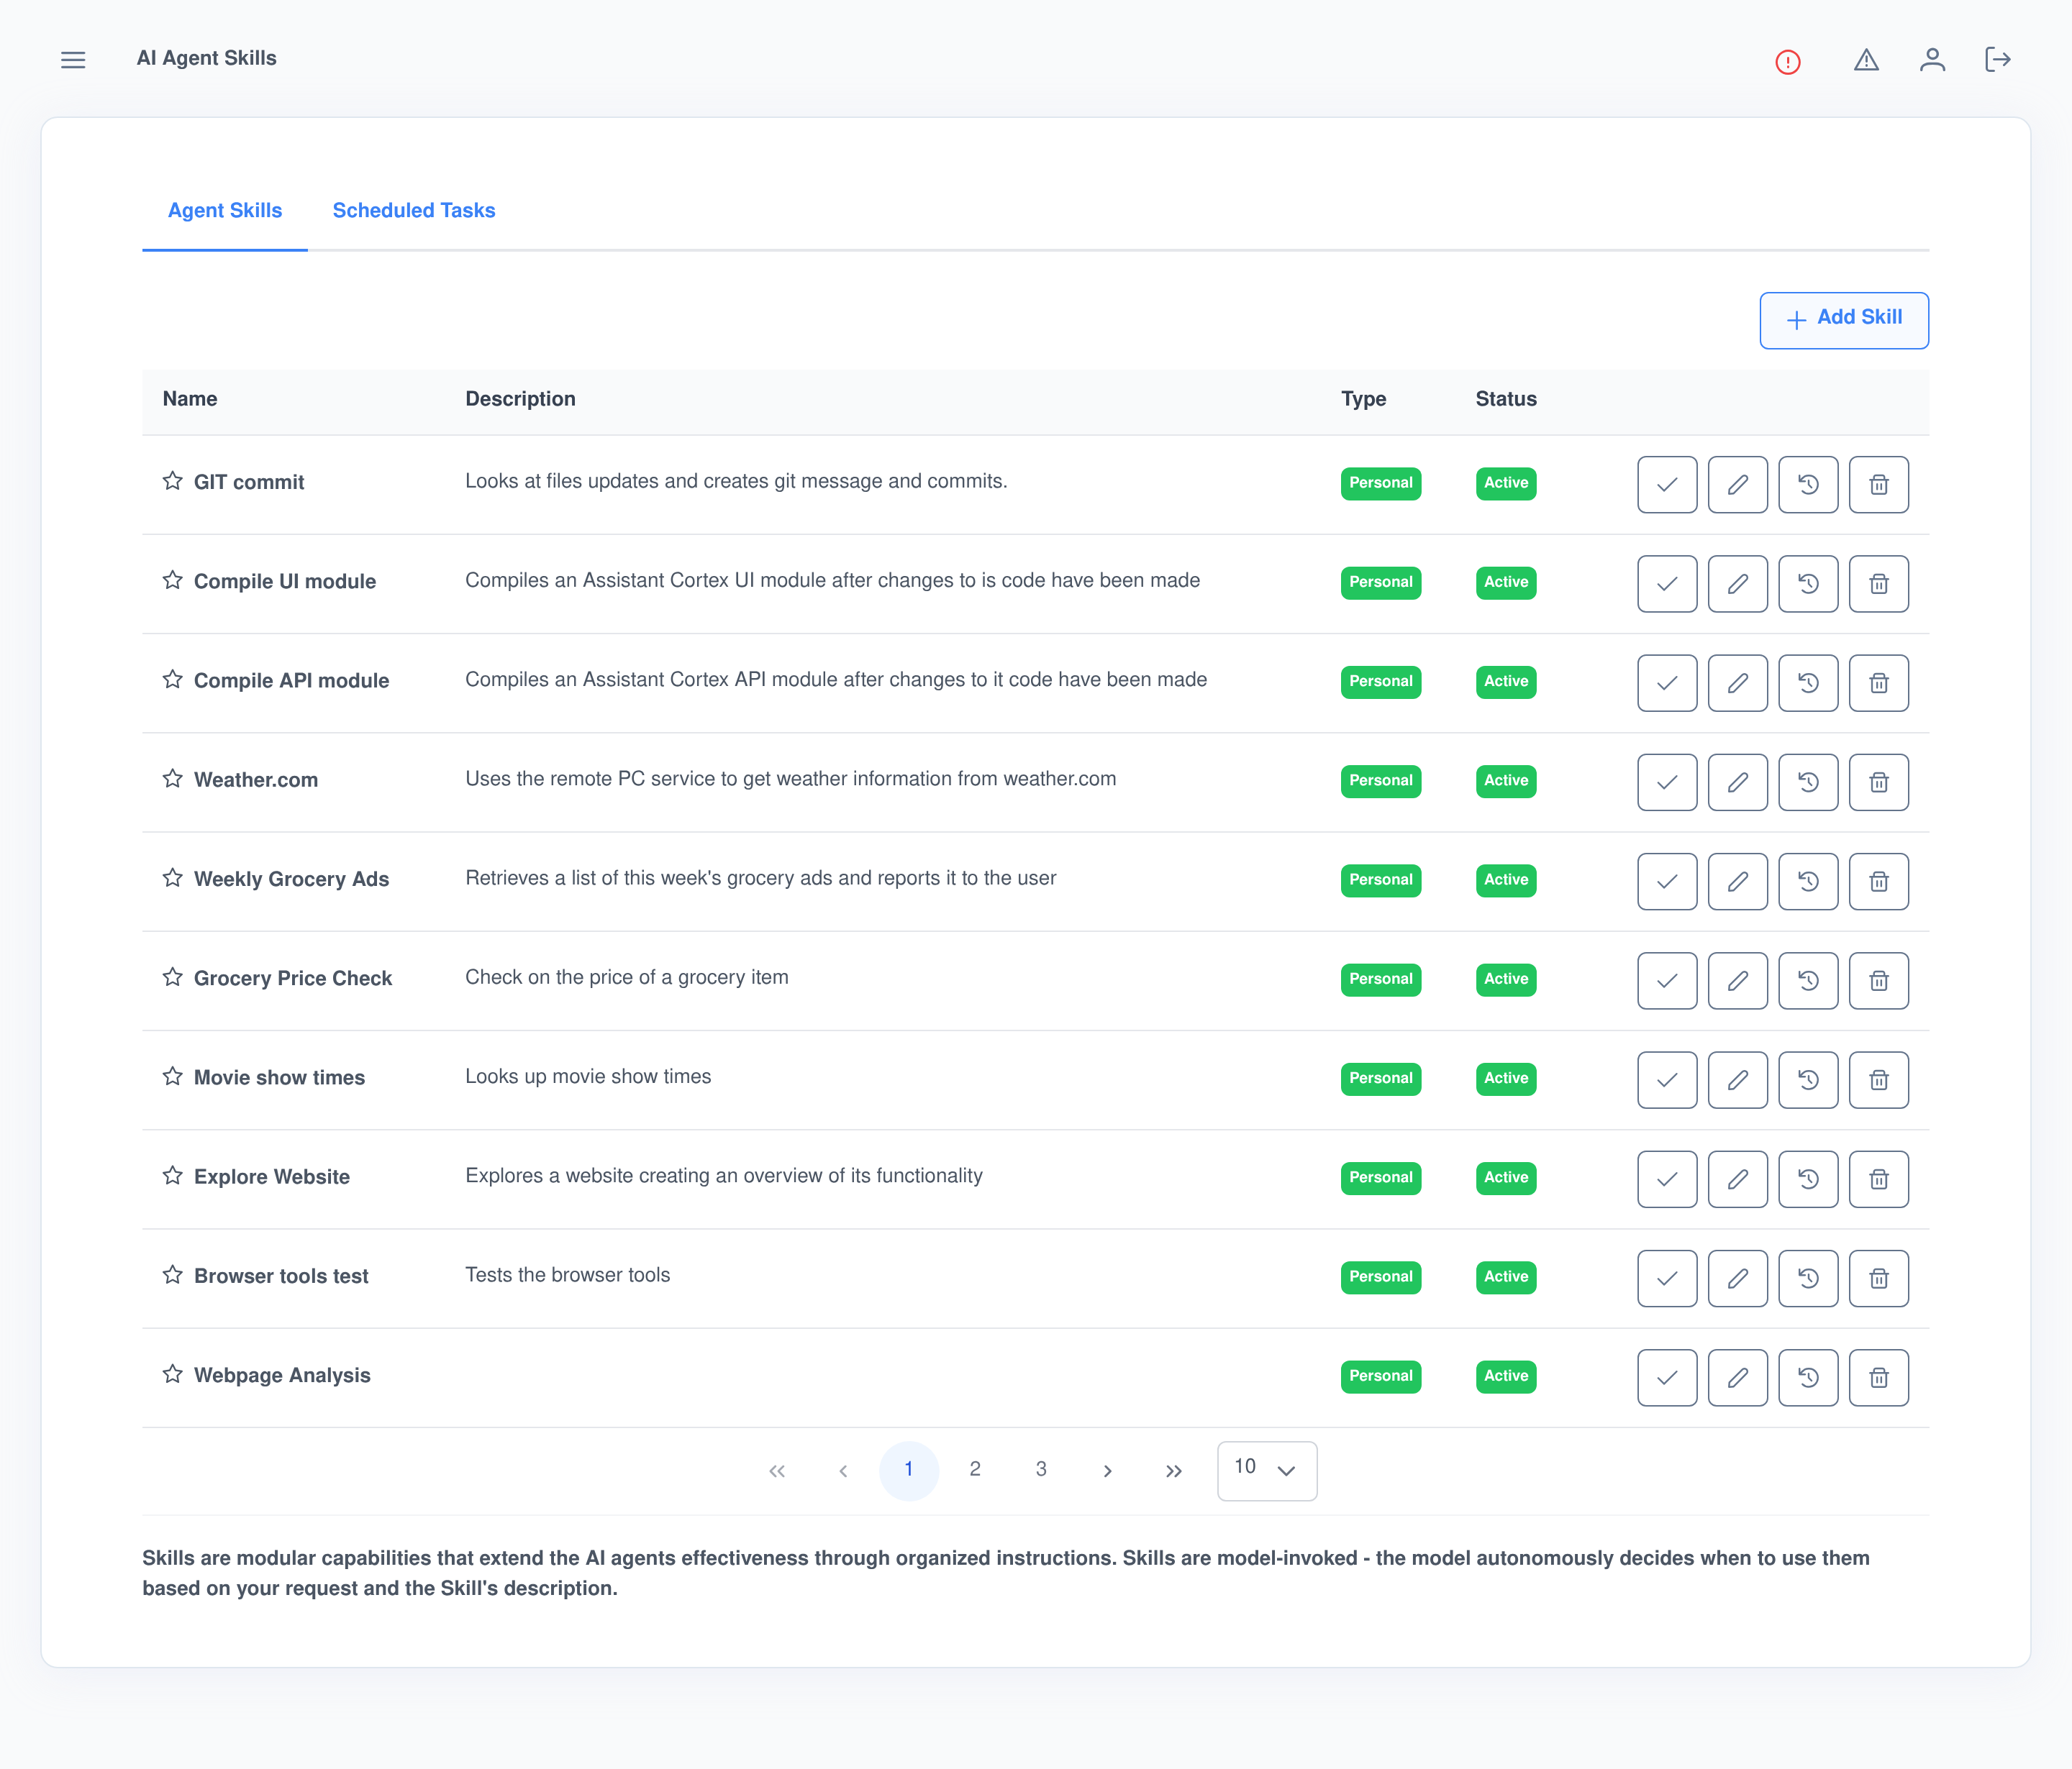This screenshot has height=1769, width=2072.
Task: Click the logout icon
Action: (x=1997, y=60)
